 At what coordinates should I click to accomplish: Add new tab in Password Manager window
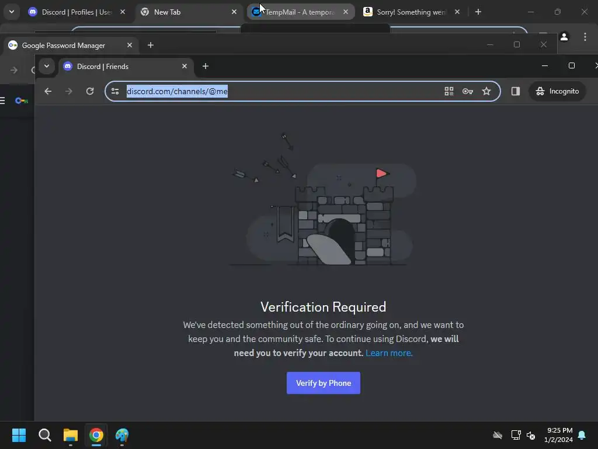(151, 45)
